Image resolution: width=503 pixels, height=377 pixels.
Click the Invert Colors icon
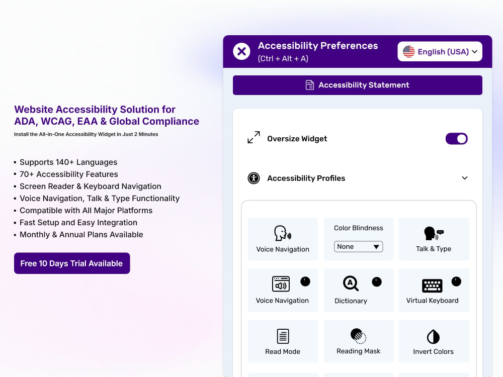pyautogui.click(x=434, y=337)
